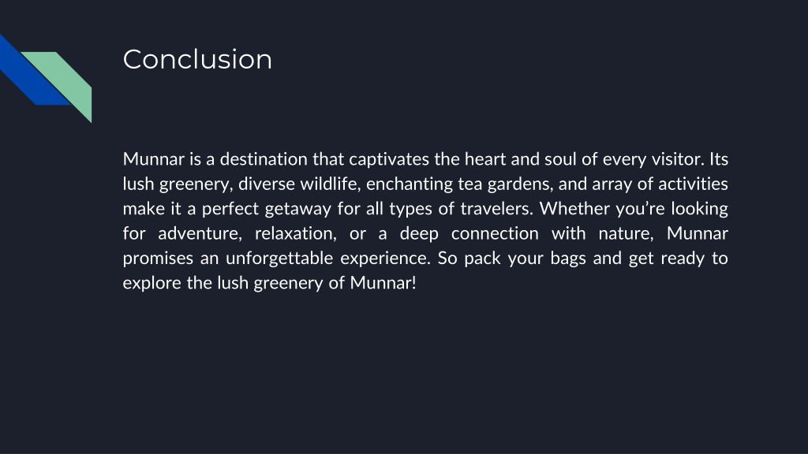Image resolution: width=808 pixels, height=454 pixels.
Task: Click the word "unforgettable" in the body
Action: pyautogui.click(x=279, y=258)
